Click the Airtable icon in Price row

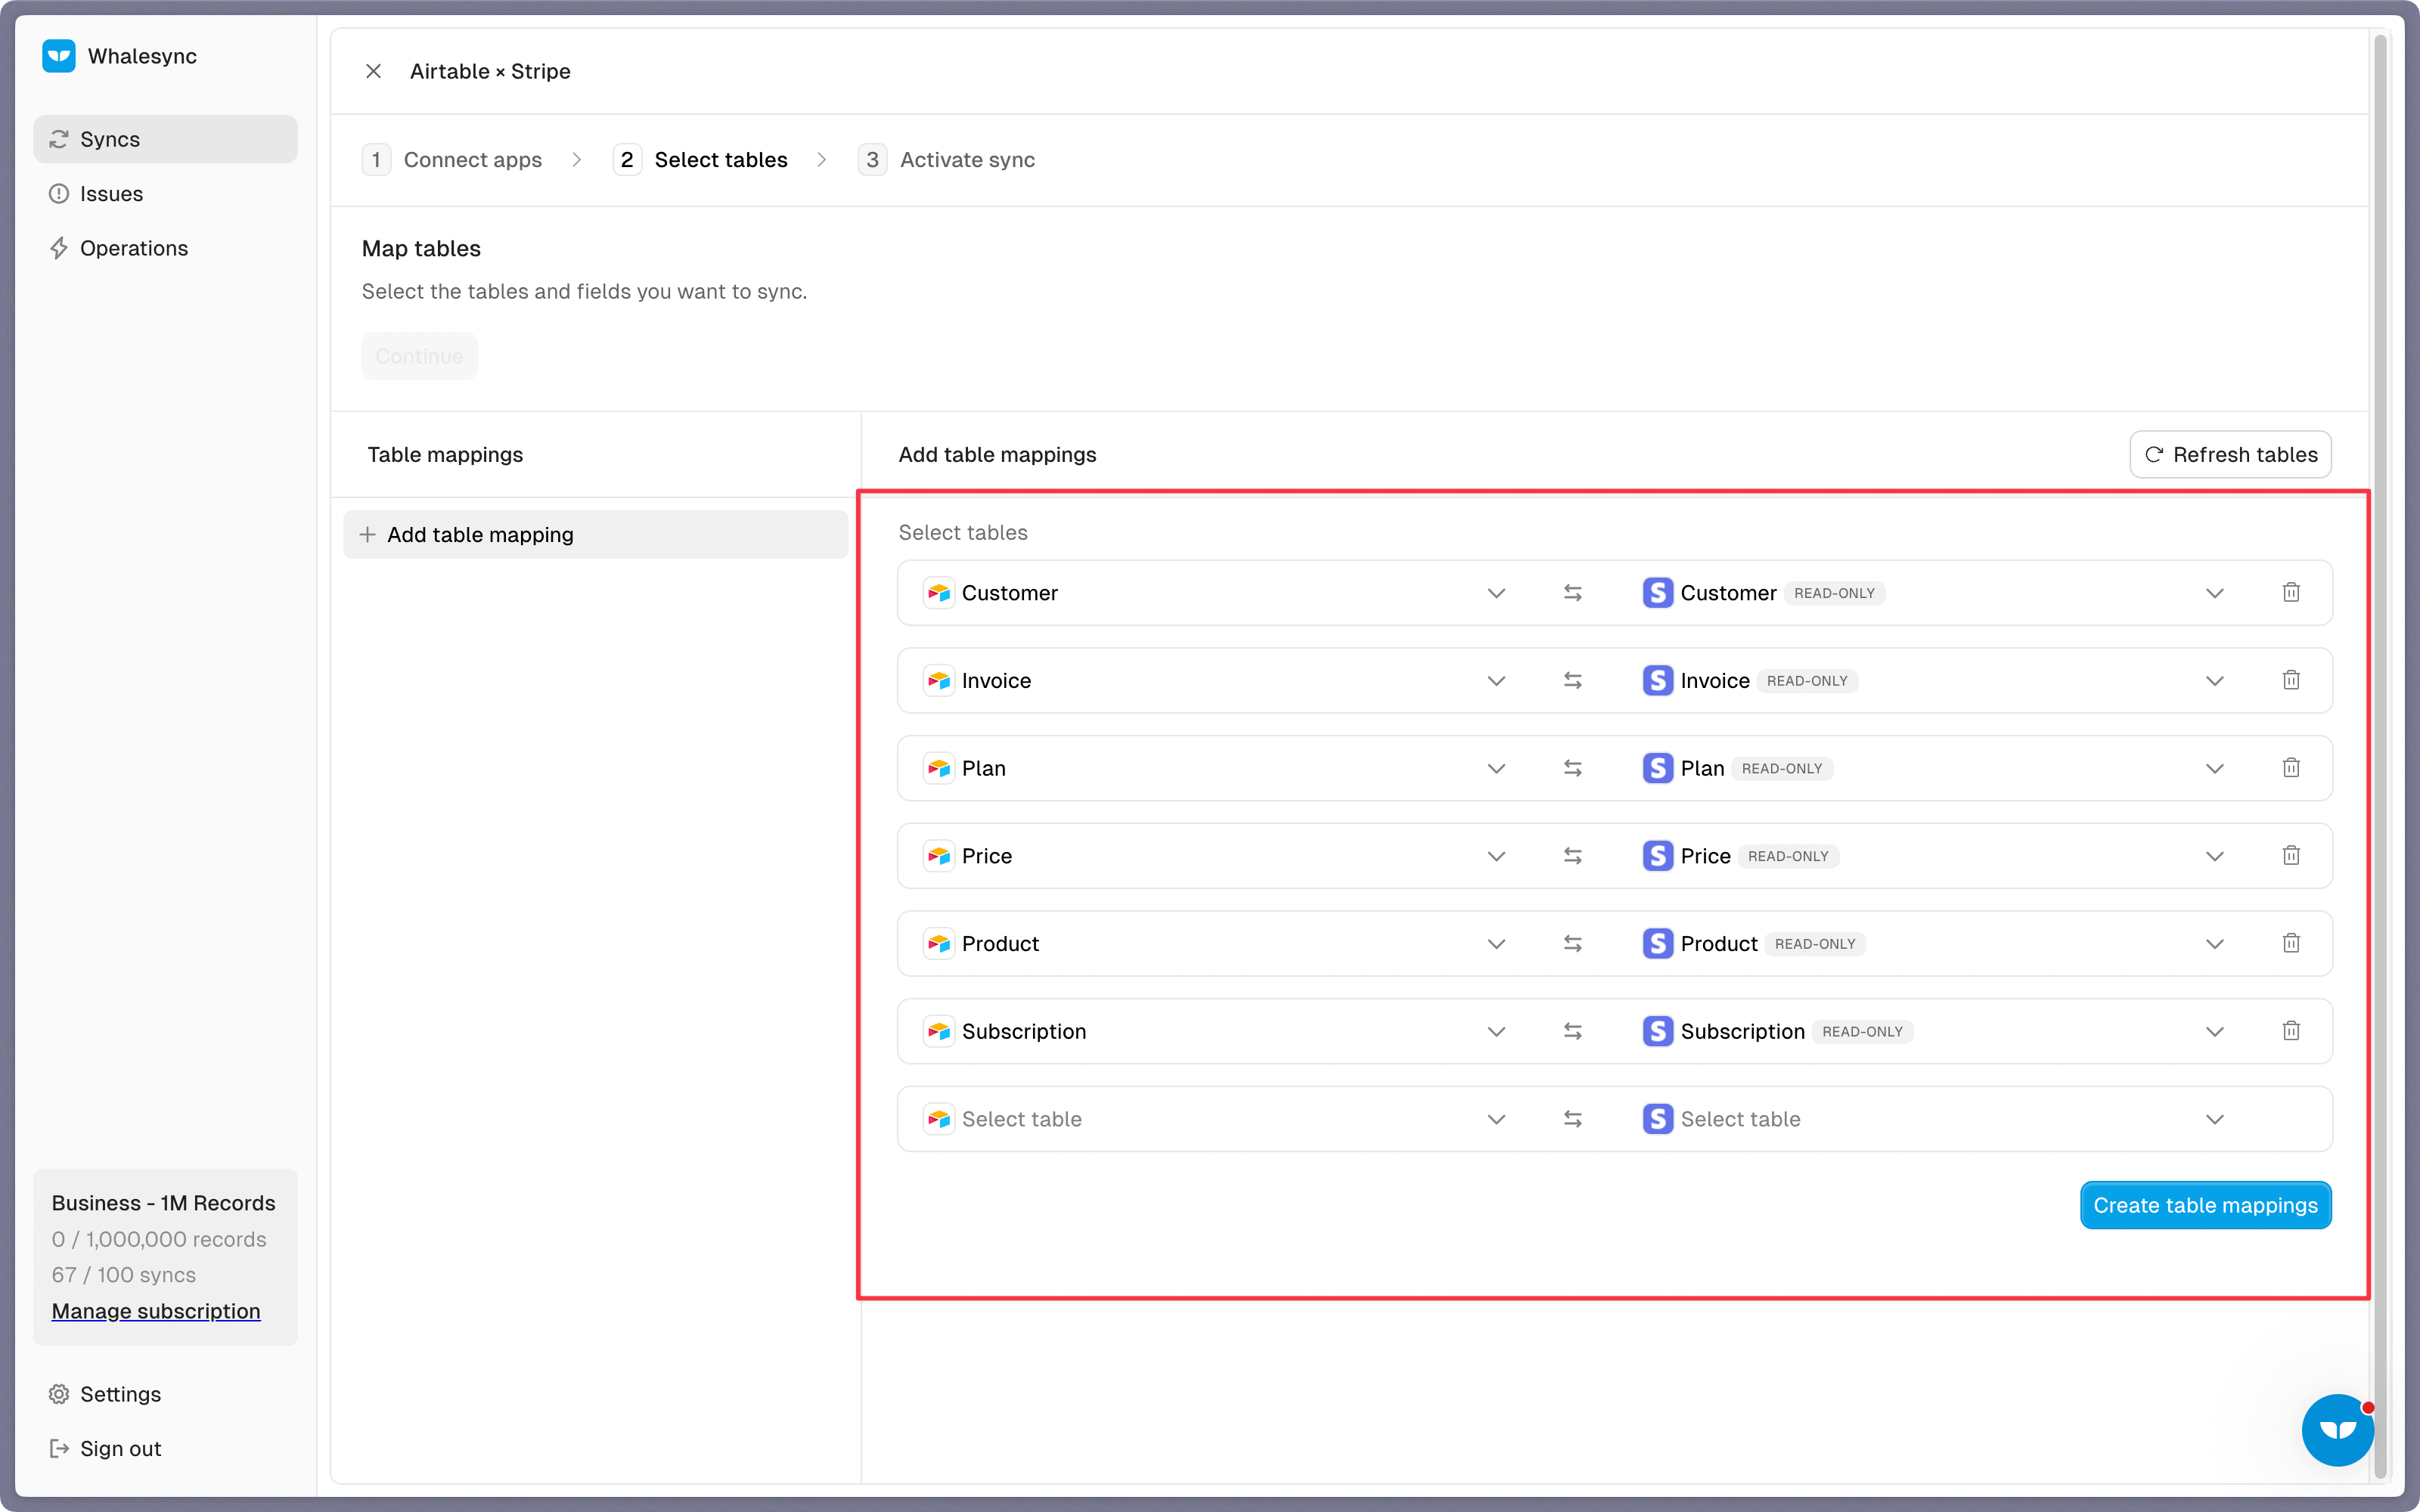[x=938, y=856]
